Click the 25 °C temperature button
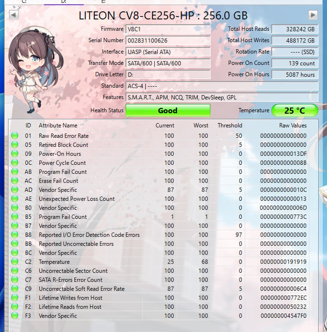327x332 pixels. click(295, 110)
